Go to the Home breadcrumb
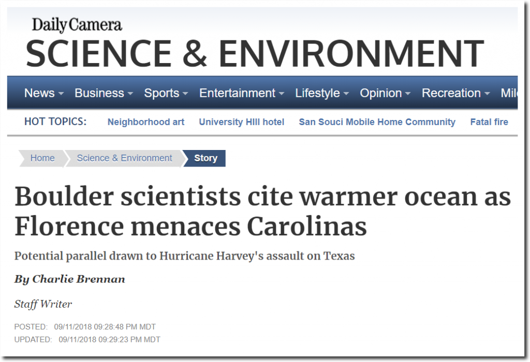Screen dimensions: 530x362 pos(42,158)
